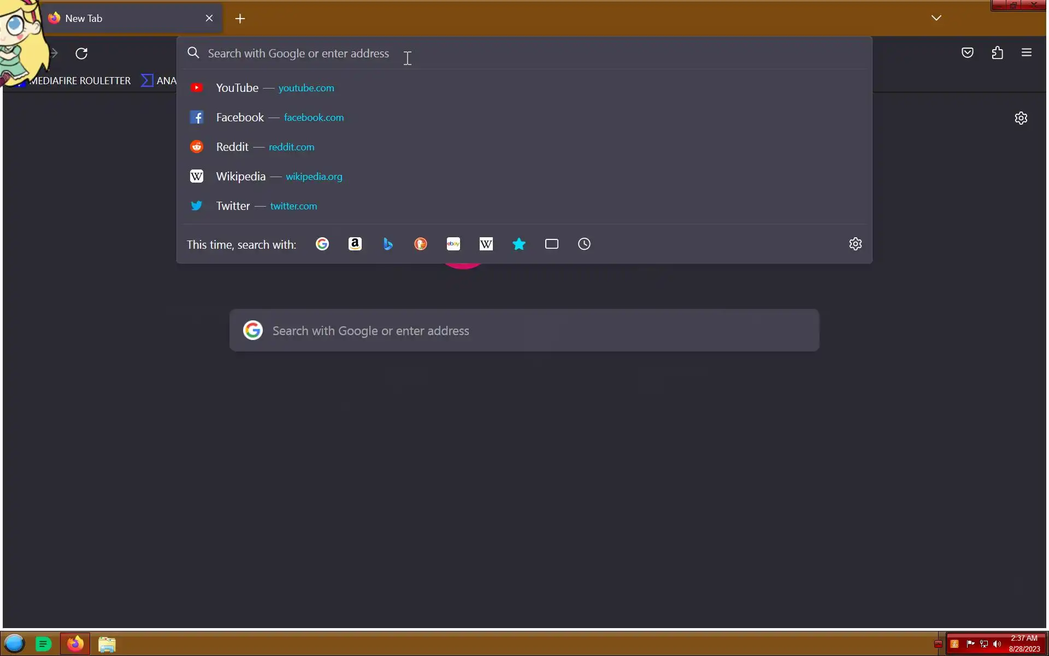1049x656 pixels.
Task: Open new tab with plus button
Action: click(240, 19)
